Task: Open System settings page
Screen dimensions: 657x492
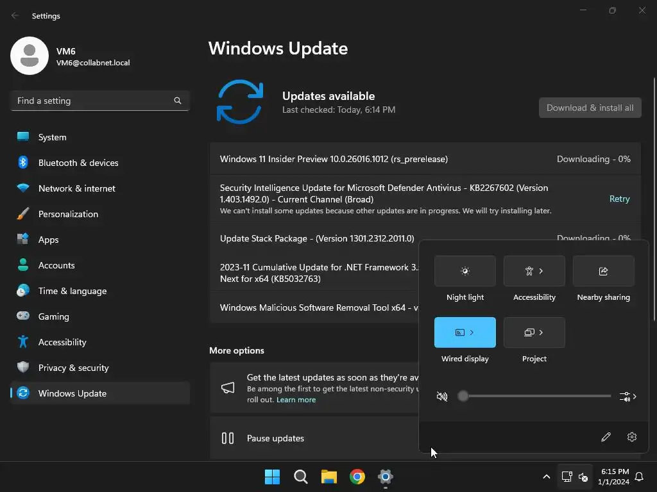Action: click(x=99, y=137)
